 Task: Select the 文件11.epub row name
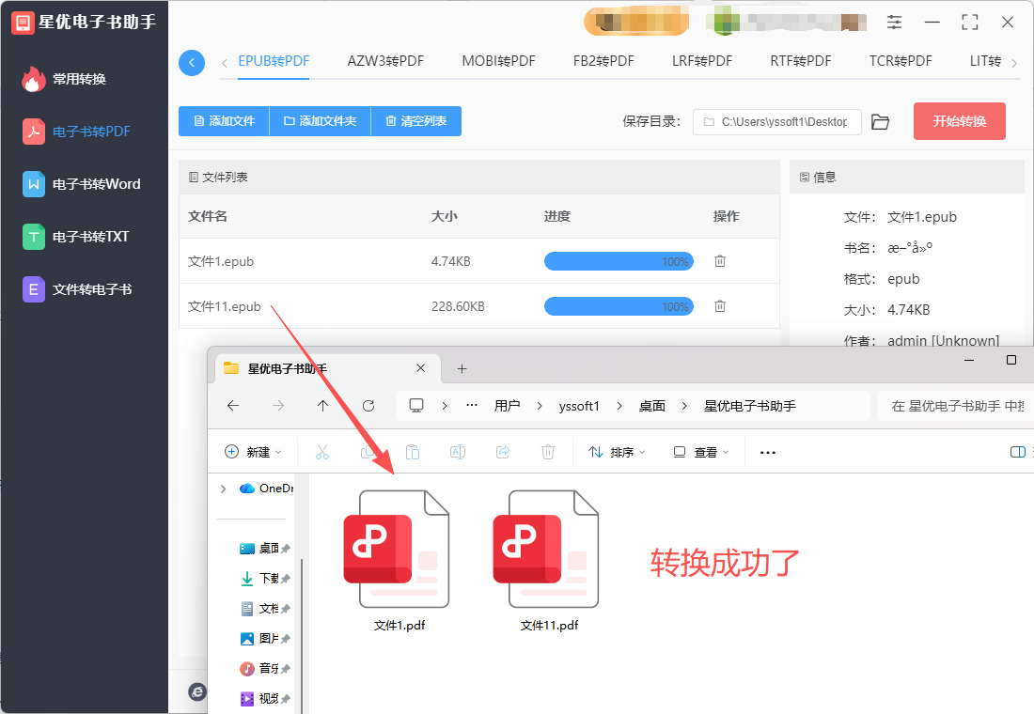[x=225, y=306]
